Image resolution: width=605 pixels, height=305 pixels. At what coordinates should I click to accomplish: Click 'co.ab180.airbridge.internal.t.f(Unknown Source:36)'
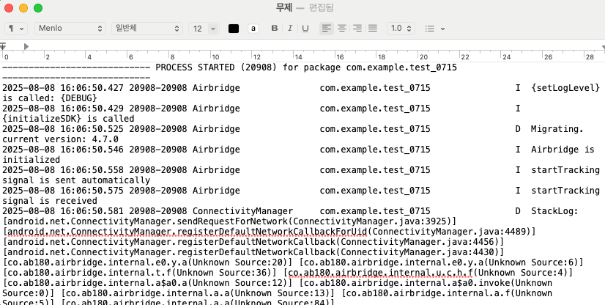click(139, 273)
